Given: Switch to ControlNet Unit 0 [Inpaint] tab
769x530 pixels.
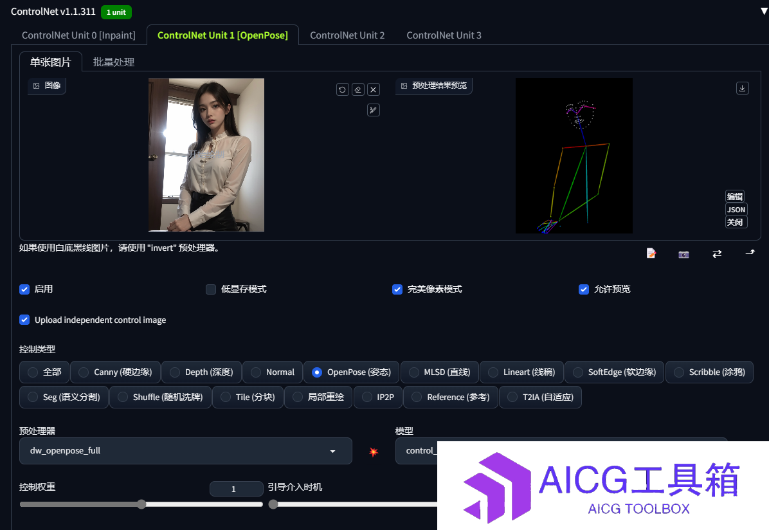Looking at the screenshot, I should [78, 35].
